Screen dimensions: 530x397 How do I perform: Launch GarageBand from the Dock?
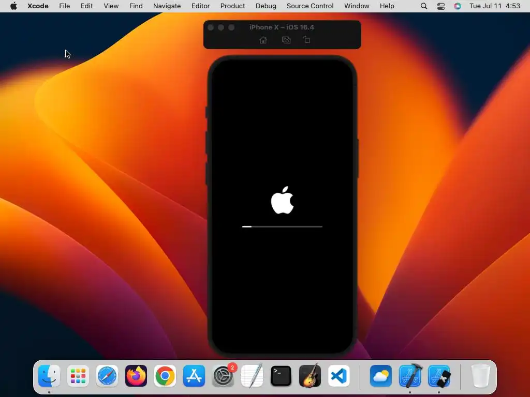click(x=310, y=376)
